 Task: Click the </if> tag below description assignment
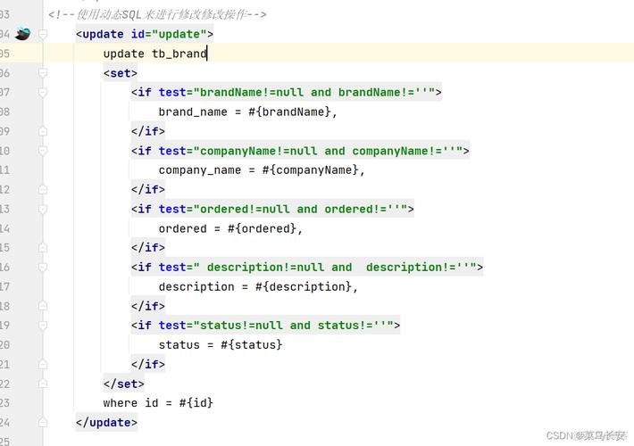(148, 306)
